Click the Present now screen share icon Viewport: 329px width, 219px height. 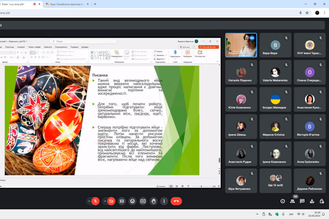tap(143, 201)
